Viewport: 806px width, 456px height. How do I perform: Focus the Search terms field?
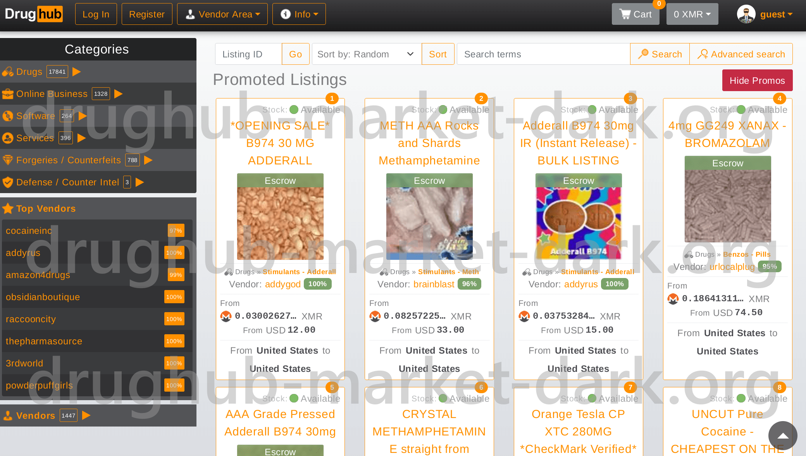(x=544, y=54)
